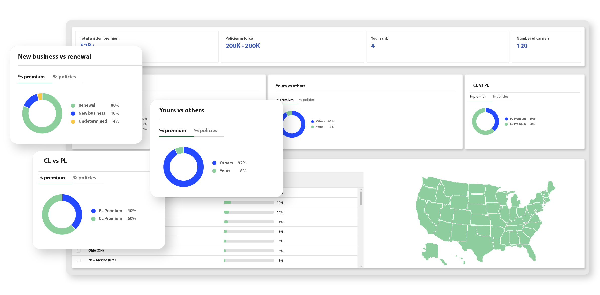Screen dimensions: 600x295
Task: Click green Yours legend dot in foreground card
Action: coord(214,171)
